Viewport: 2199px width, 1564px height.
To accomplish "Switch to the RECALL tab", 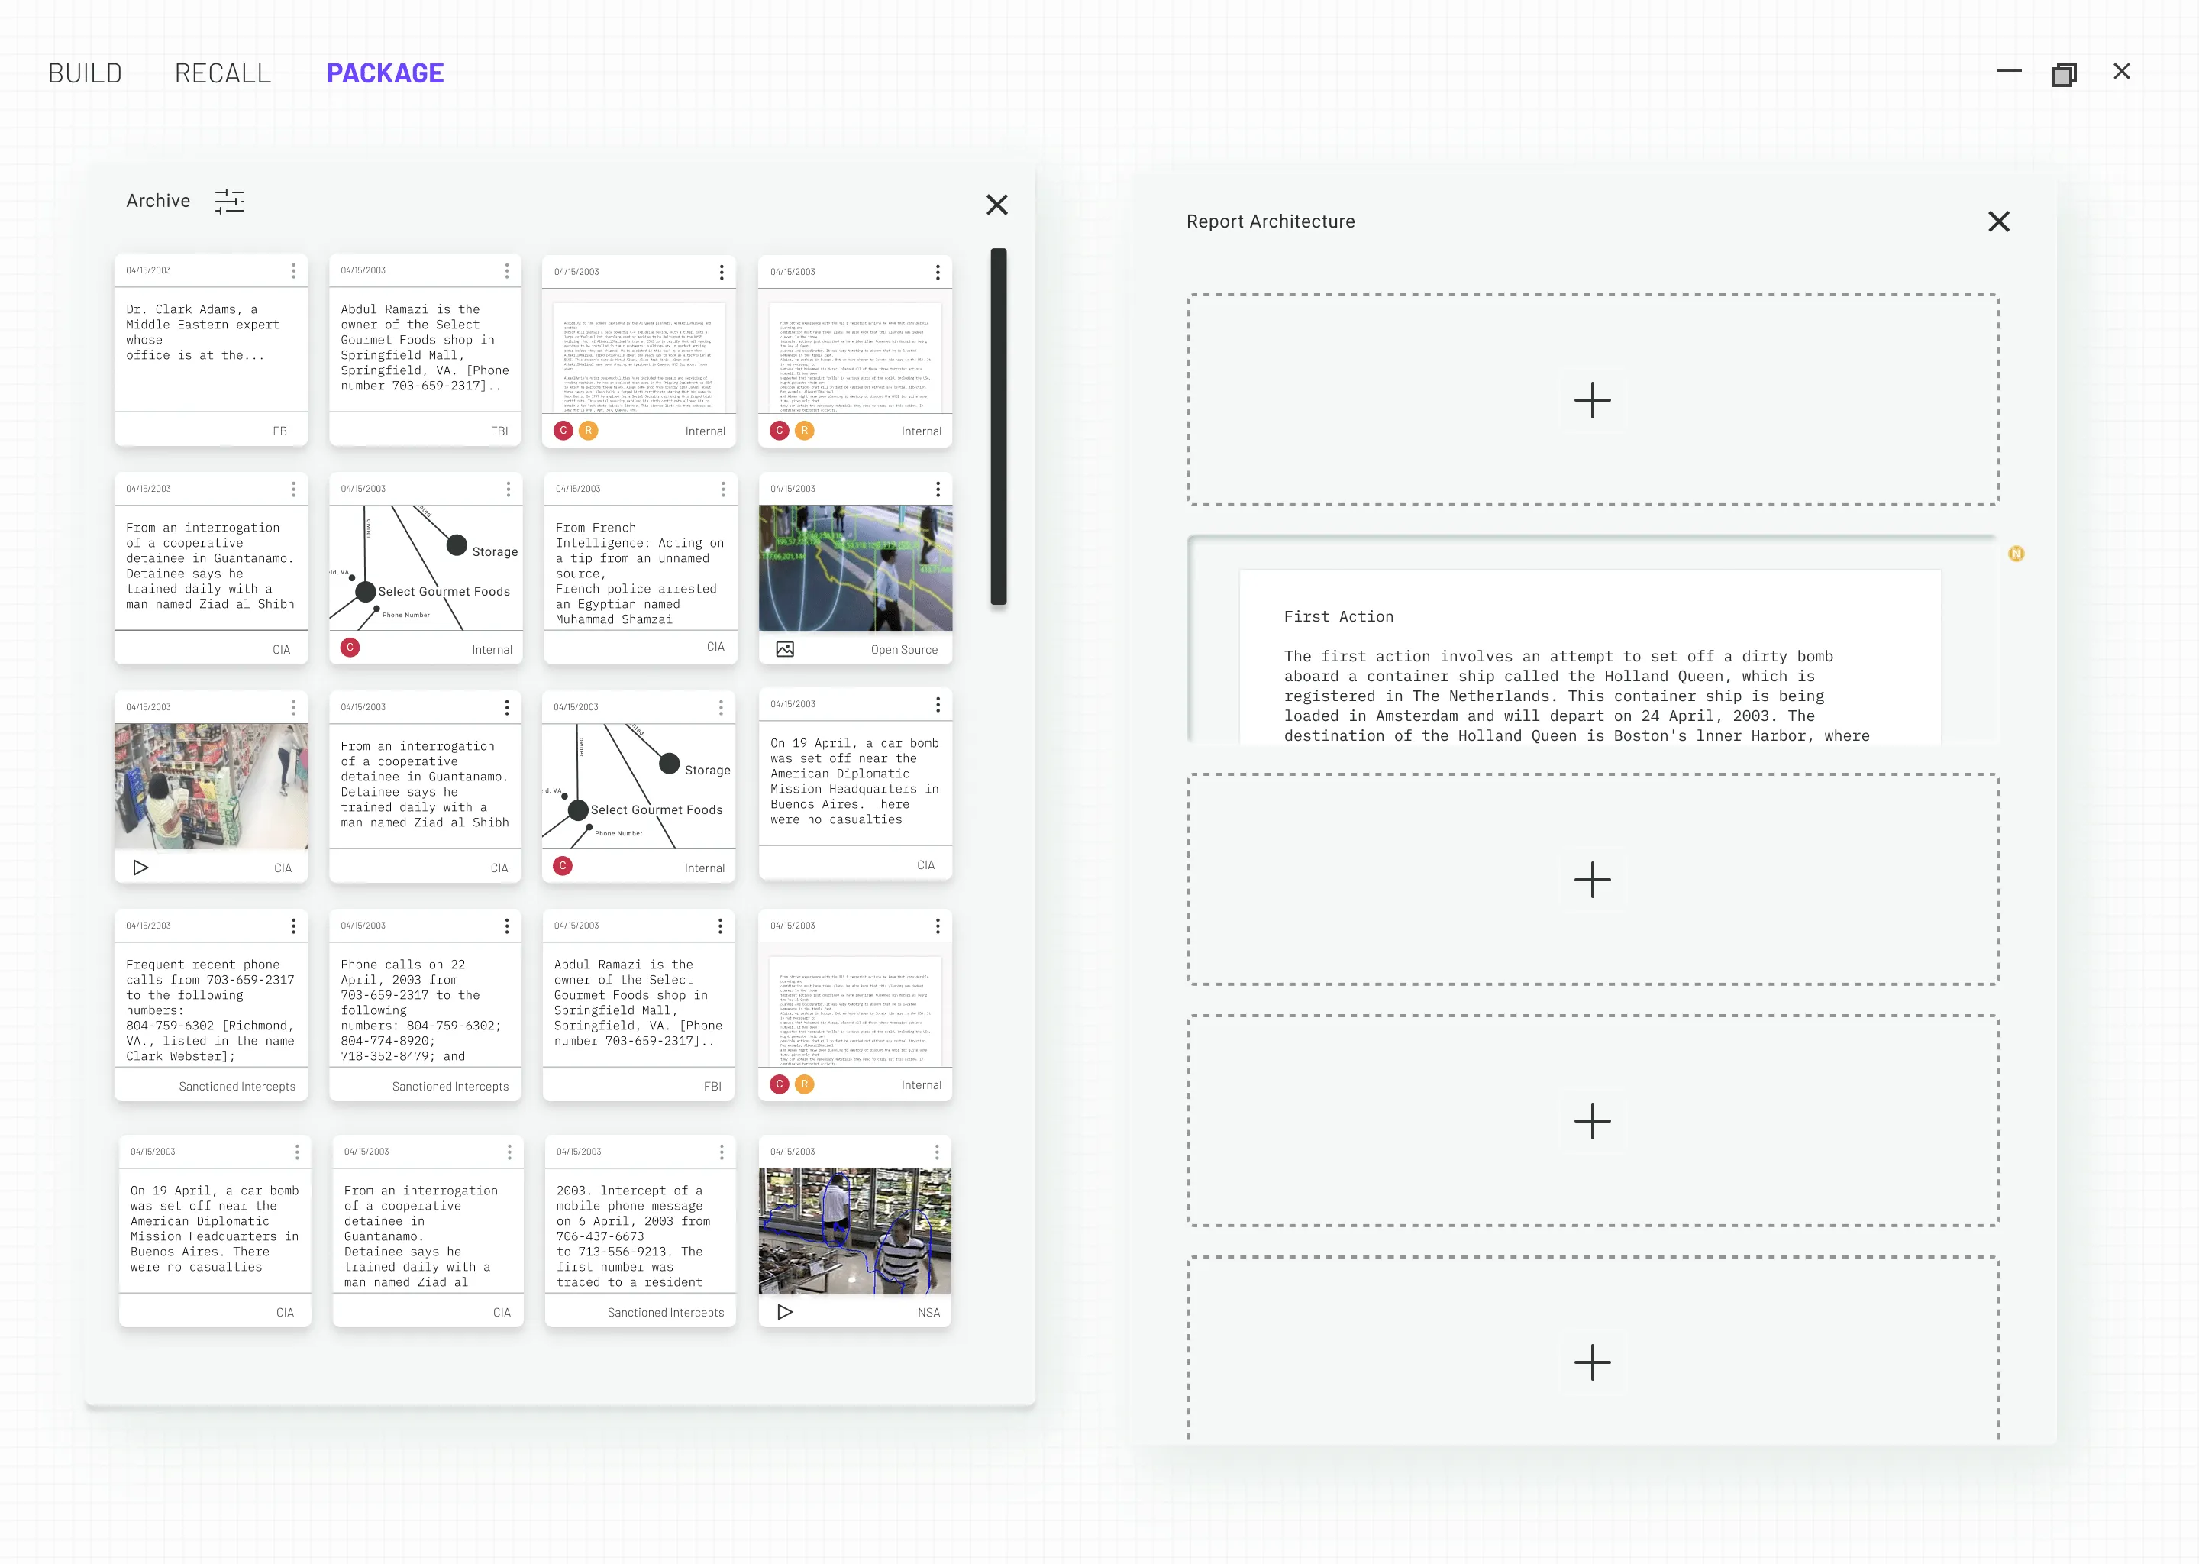I will (222, 73).
